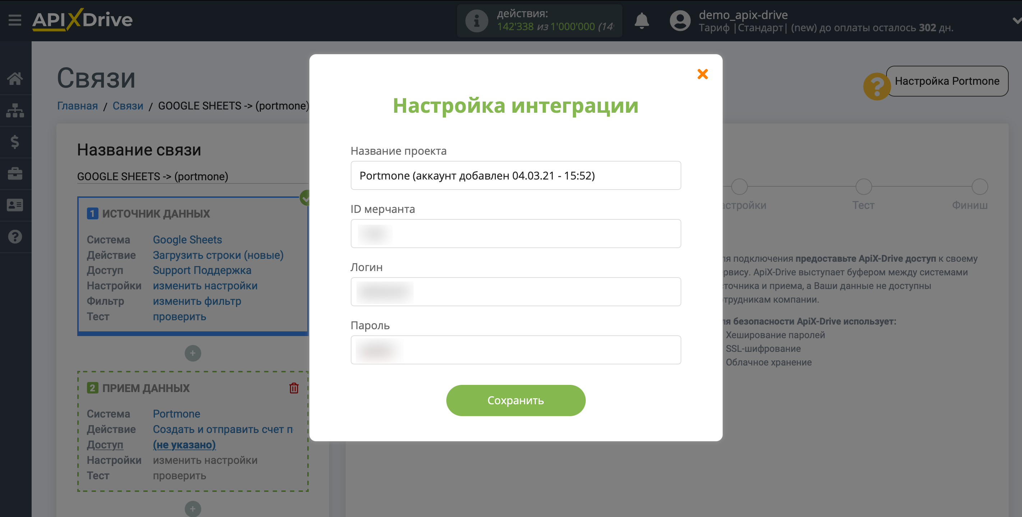Open Настройка Portmone help button
1022x517 pixels.
(x=947, y=81)
